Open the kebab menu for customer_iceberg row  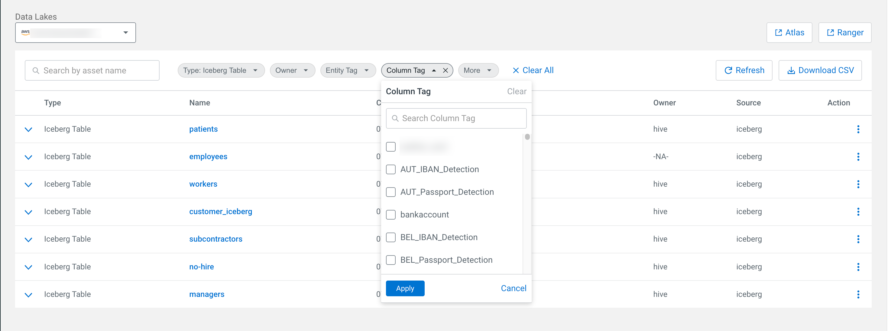[x=858, y=212]
